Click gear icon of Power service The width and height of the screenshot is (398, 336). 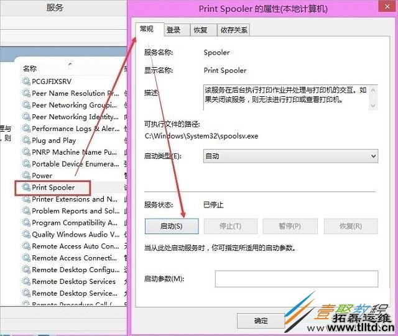(x=26, y=175)
